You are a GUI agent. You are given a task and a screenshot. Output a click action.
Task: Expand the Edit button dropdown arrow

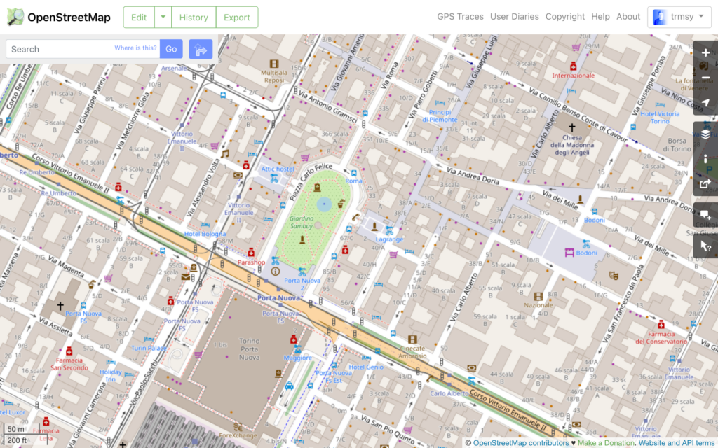(x=162, y=17)
